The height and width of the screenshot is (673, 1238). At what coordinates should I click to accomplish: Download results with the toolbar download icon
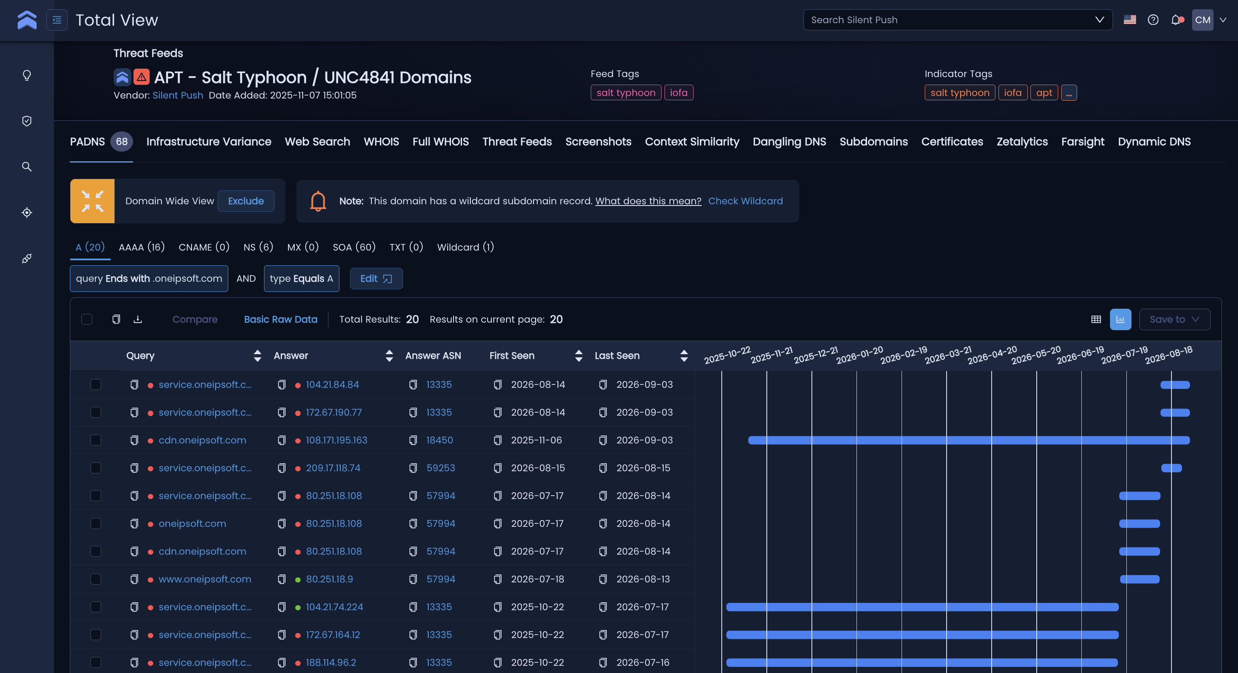coord(138,319)
